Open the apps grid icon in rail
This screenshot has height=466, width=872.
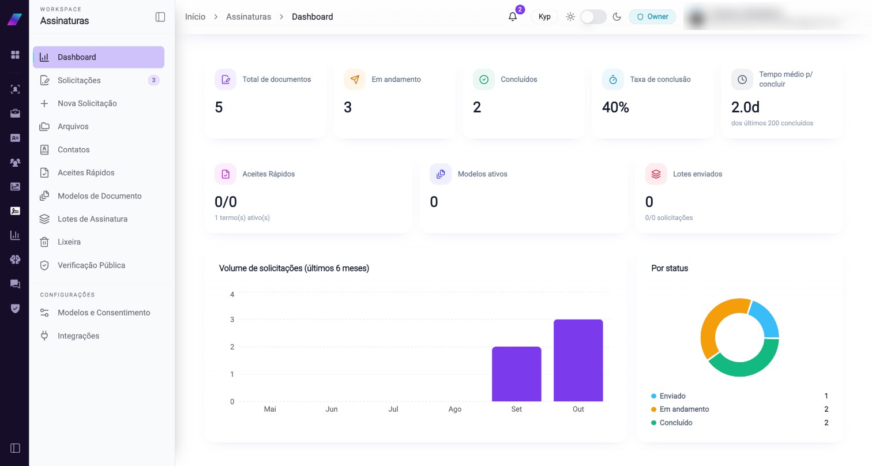(x=15, y=55)
